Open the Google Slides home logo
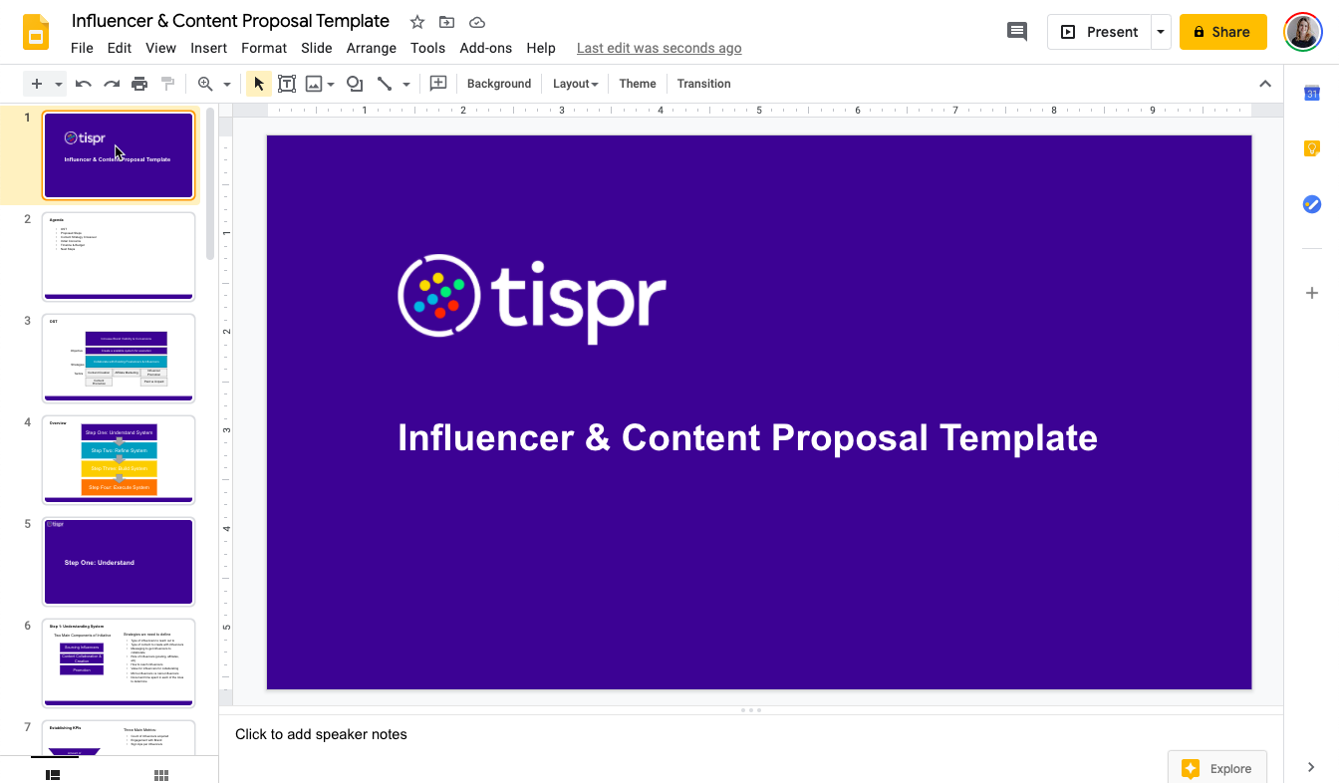1339x783 pixels. [x=36, y=33]
